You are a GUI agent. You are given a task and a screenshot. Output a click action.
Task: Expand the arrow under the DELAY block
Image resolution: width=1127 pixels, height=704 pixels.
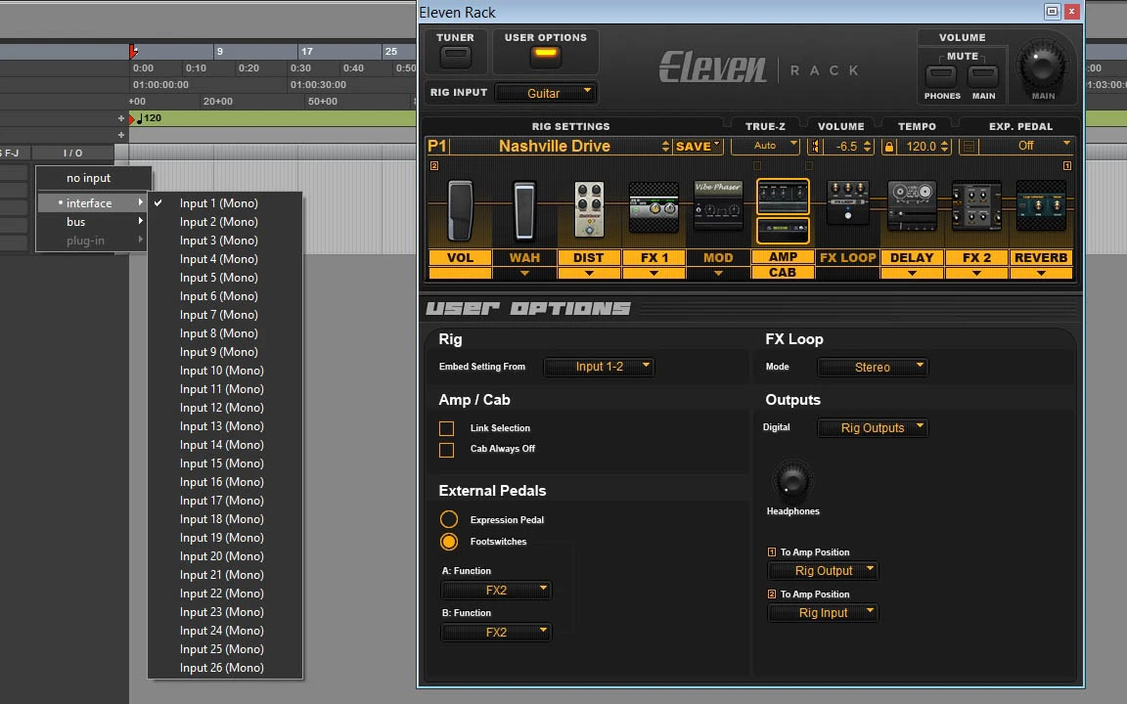coord(912,273)
